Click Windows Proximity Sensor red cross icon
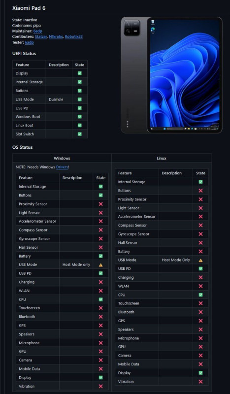This screenshot has width=230, height=394. tap(101, 204)
